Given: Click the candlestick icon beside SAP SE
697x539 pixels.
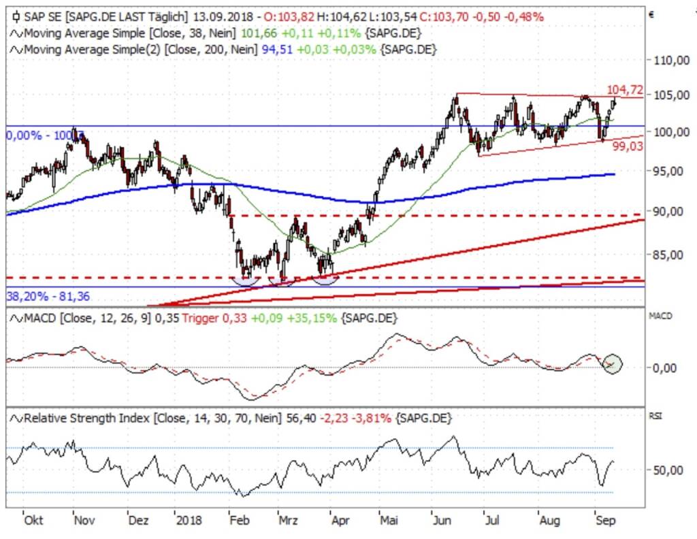Looking at the screenshot, I should pos(16,17).
